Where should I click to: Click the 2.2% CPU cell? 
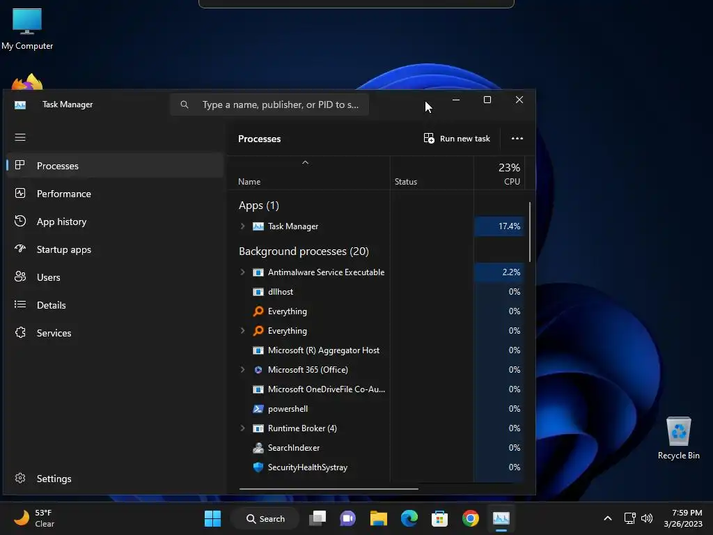coord(499,272)
